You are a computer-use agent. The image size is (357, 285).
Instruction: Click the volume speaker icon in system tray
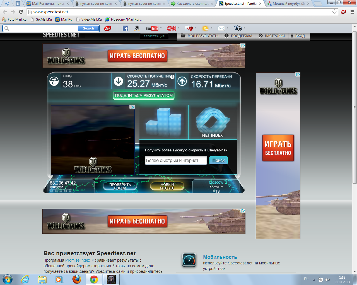[327, 280]
